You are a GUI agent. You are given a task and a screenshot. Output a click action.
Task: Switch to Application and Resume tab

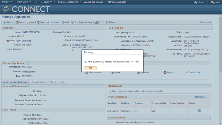(15, 82)
